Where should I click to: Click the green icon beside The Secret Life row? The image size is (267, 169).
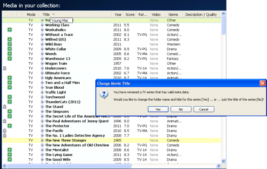10,116
